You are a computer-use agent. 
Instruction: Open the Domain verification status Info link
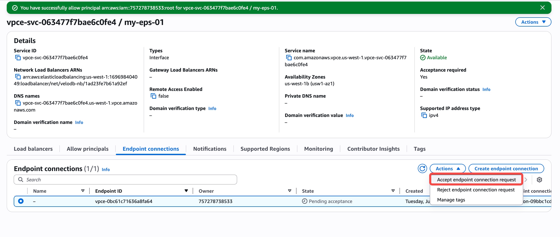[x=486, y=89]
